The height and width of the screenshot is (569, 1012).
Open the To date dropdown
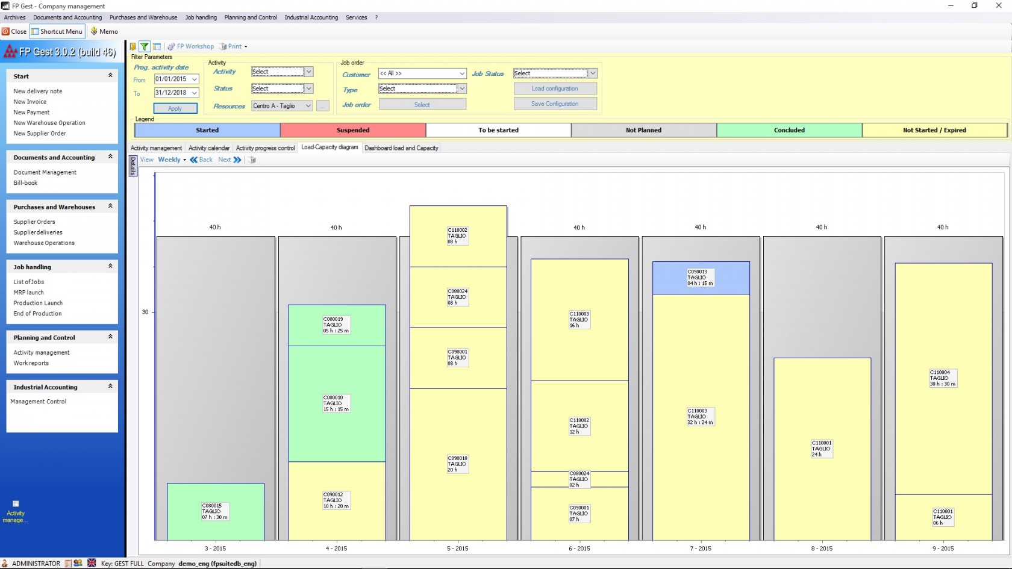pos(195,93)
